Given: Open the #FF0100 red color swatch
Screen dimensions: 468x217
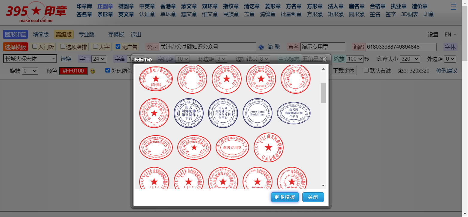Looking at the screenshot, I should [73, 71].
